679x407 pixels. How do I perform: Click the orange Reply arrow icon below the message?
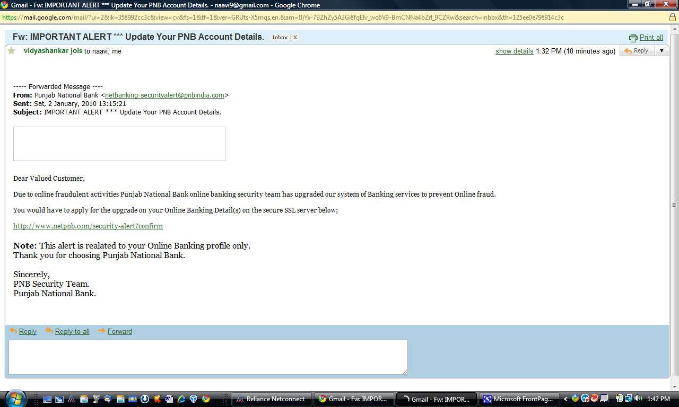13,331
